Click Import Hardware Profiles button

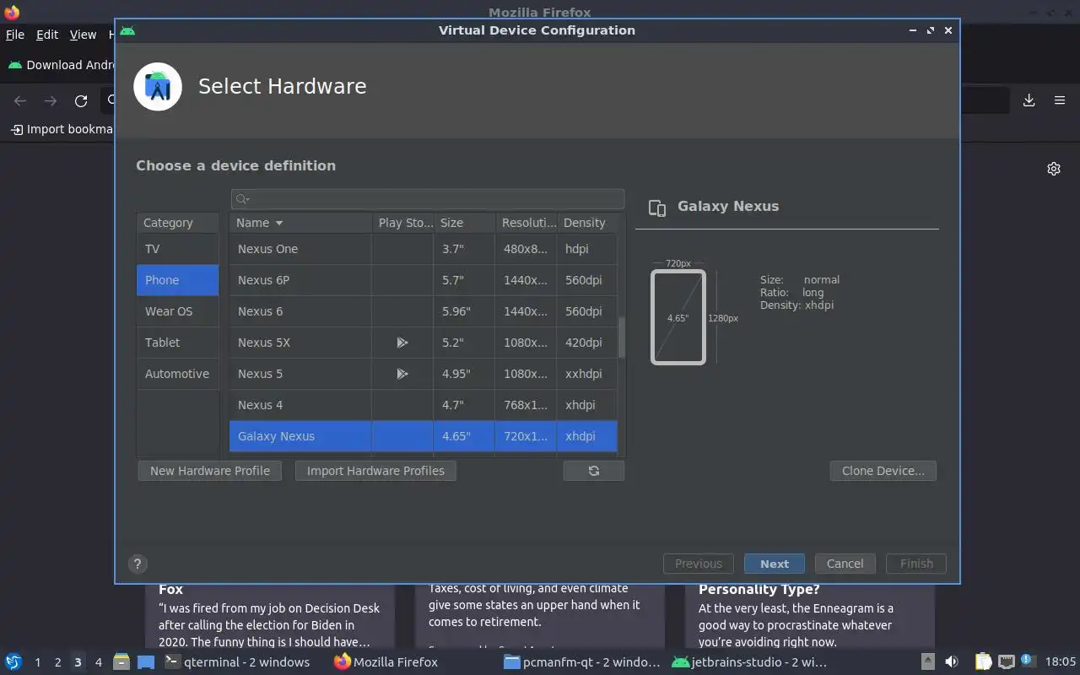click(x=375, y=471)
